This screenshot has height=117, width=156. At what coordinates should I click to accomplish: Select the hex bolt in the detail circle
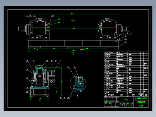tap(74, 87)
